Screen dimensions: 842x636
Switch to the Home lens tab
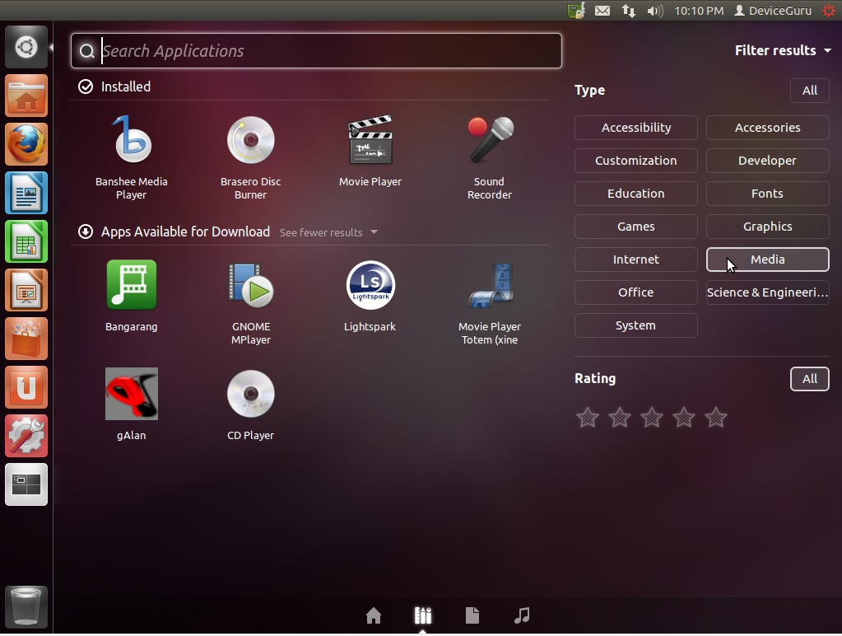coord(373,615)
